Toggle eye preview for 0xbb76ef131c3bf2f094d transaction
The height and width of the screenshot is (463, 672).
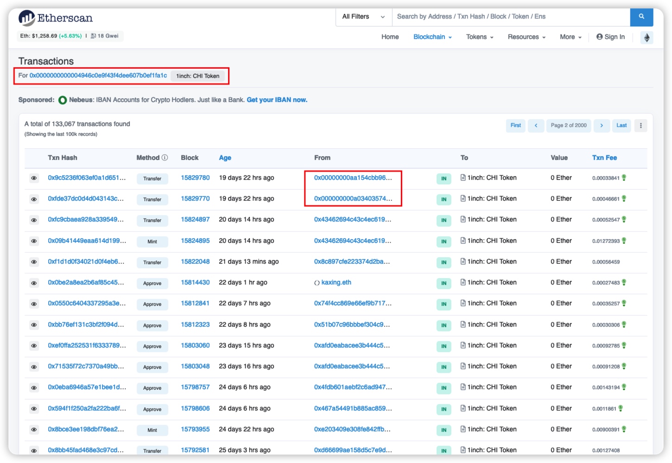click(34, 325)
